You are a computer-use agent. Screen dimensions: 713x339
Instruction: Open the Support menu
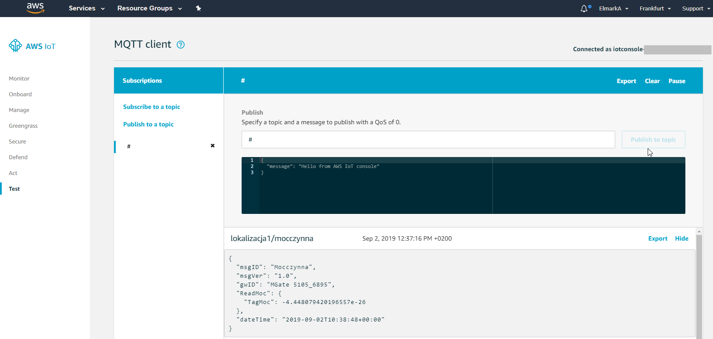[696, 8]
